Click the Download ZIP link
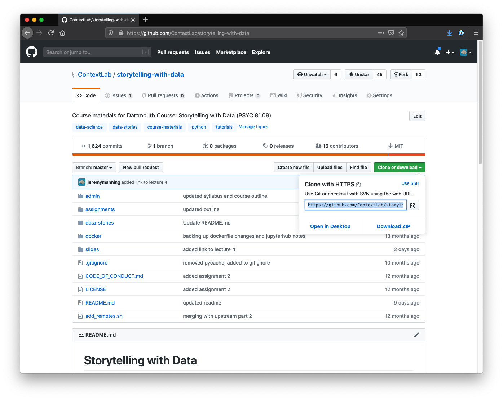This screenshot has width=503, height=400. click(x=393, y=226)
